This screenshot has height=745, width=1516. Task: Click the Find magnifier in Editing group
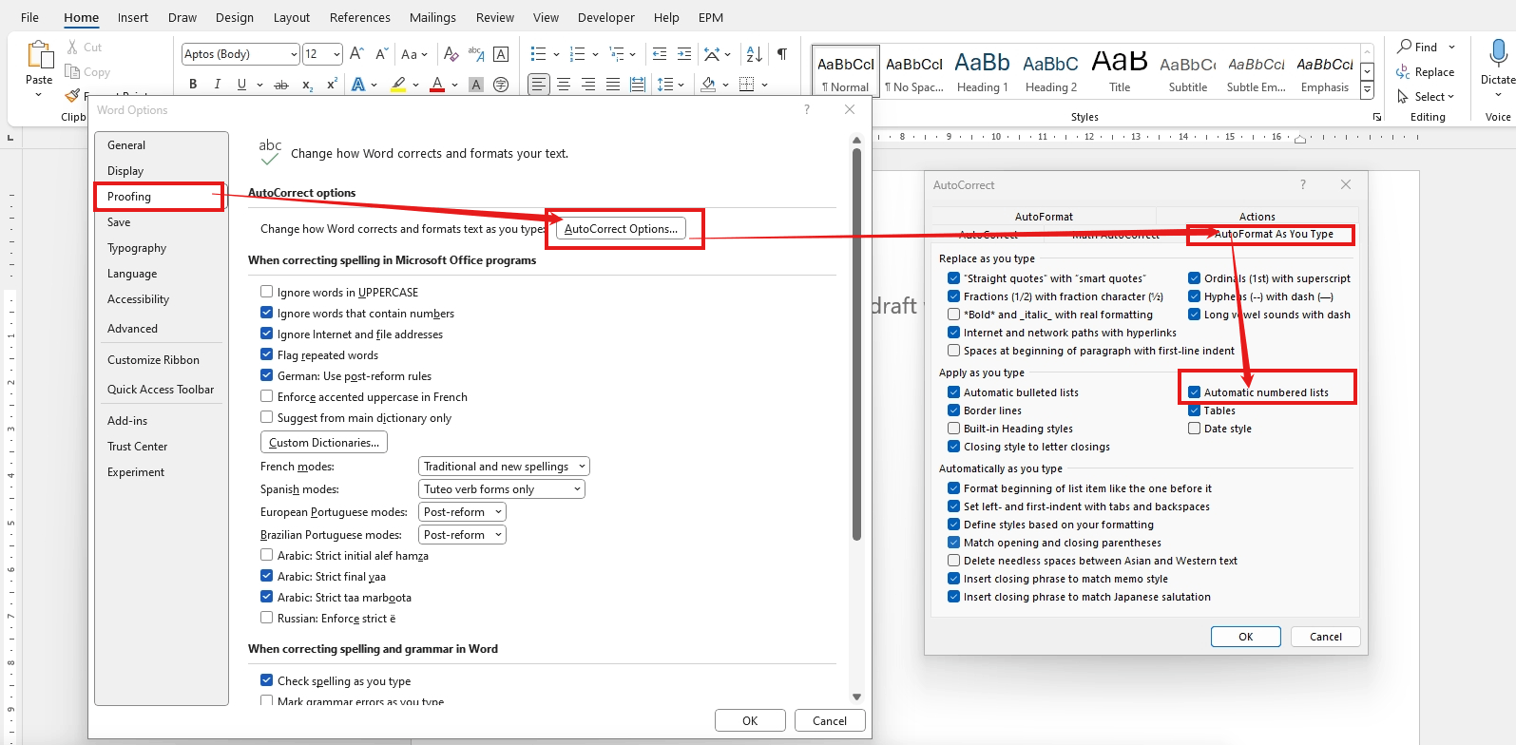pos(1405,47)
